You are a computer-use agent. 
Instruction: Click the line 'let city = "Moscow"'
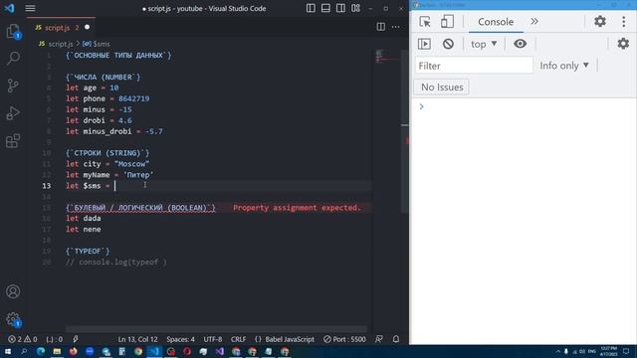(x=107, y=164)
